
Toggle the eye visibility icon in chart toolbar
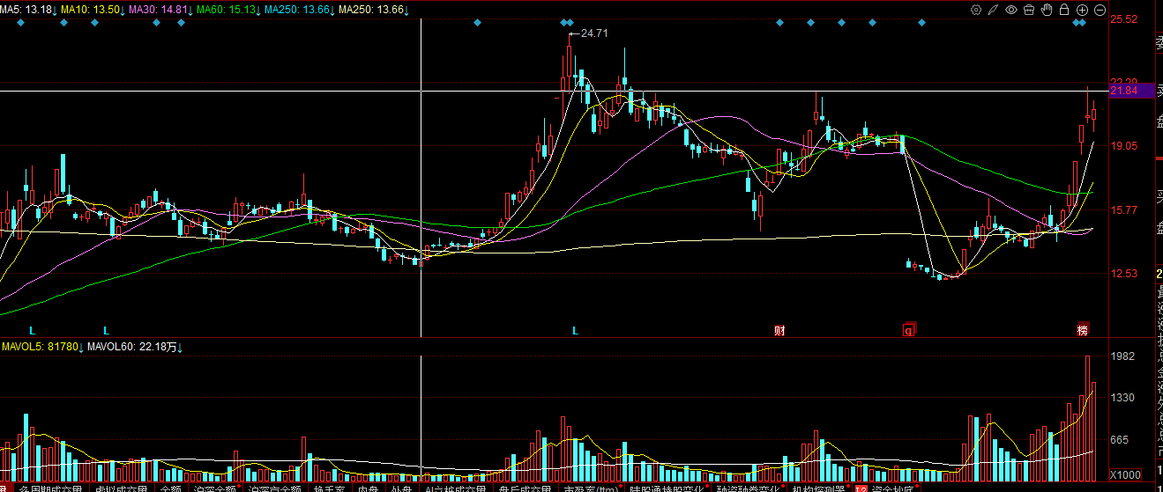[x=1011, y=10]
